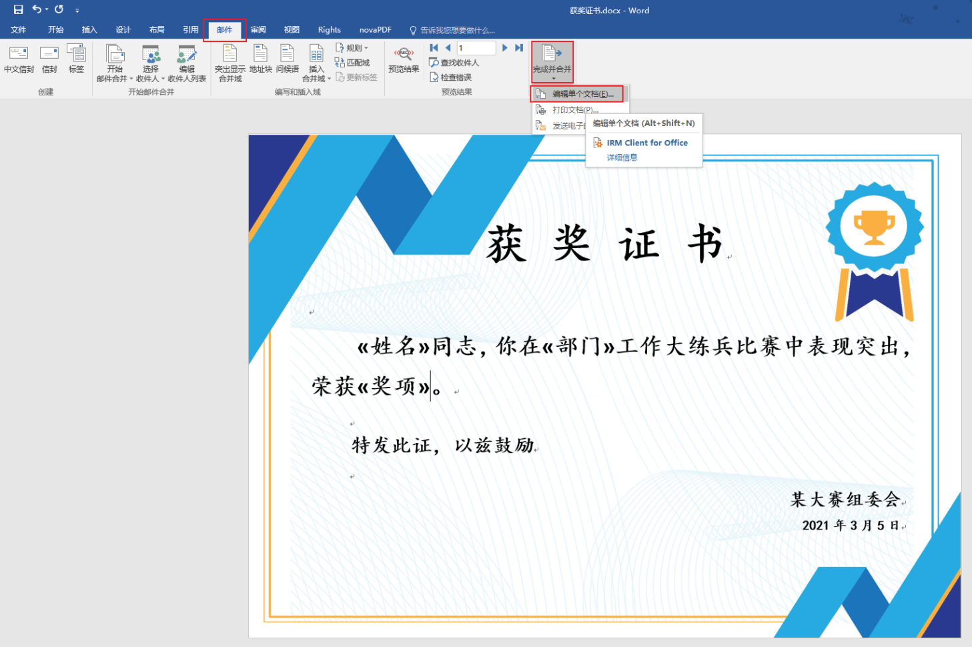972x647 pixels.
Task: Open the Rights ribbon tab
Action: click(x=330, y=30)
